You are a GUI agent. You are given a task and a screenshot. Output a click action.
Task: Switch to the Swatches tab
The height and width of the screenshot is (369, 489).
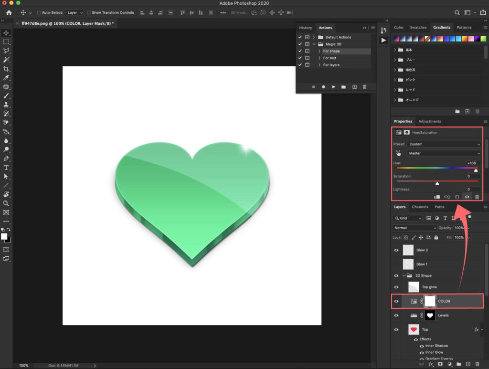[x=418, y=27]
